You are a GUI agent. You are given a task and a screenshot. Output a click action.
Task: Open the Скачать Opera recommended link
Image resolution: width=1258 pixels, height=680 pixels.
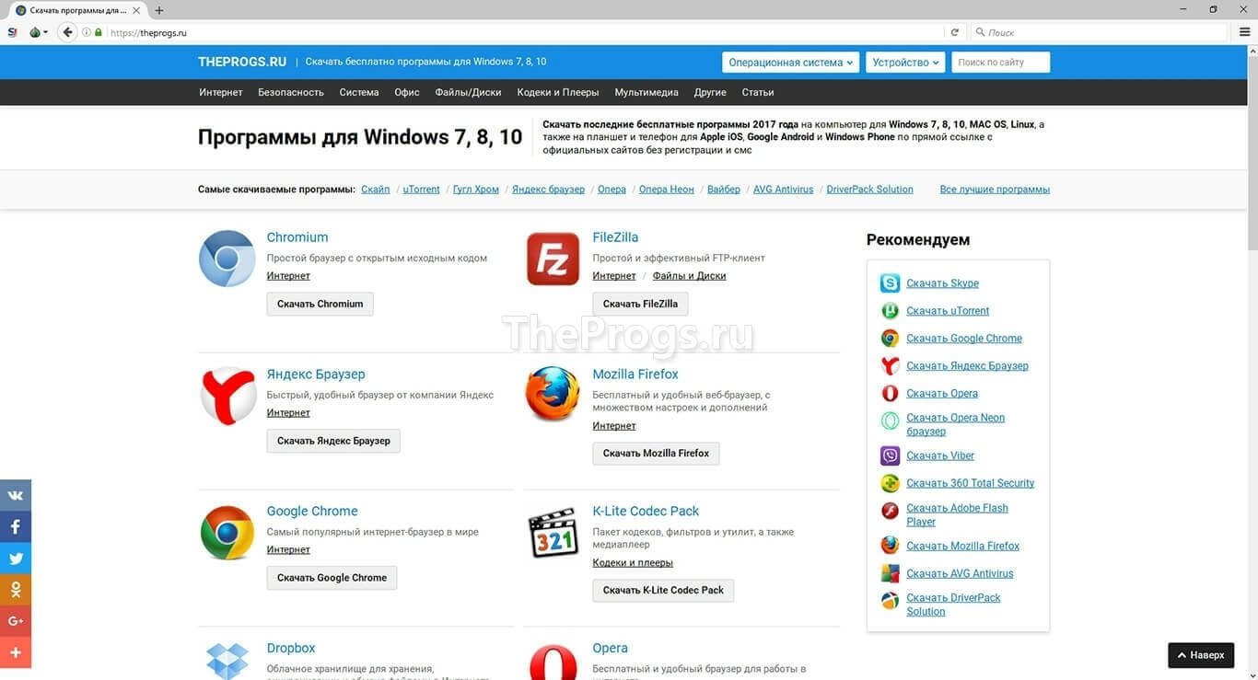pos(942,393)
